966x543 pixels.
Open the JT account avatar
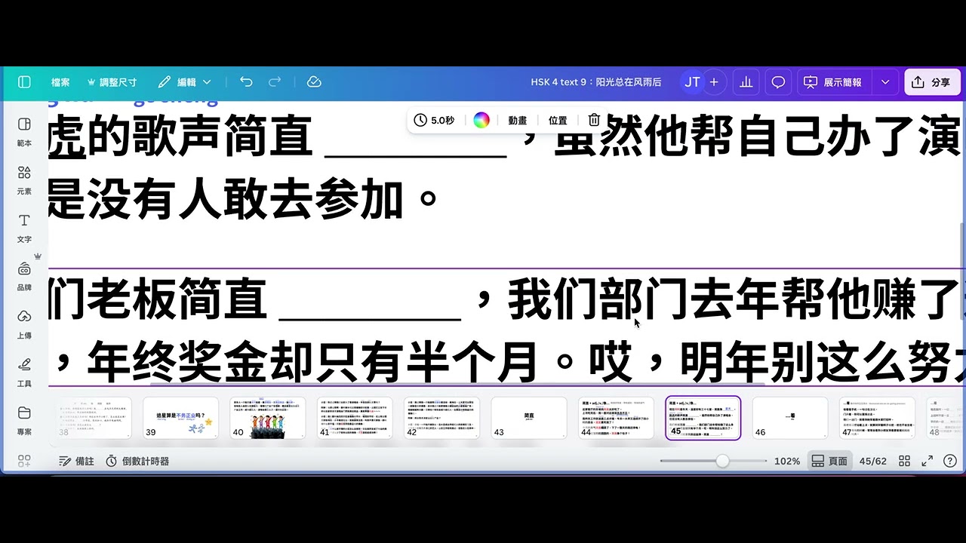[x=692, y=82]
